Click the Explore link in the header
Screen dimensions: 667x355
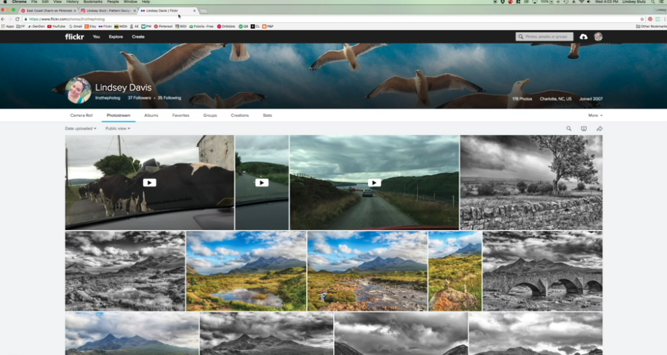[116, 37]
